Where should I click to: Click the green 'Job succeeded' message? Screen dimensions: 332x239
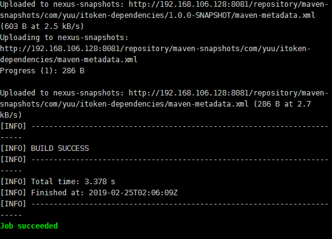pos(29,226)
